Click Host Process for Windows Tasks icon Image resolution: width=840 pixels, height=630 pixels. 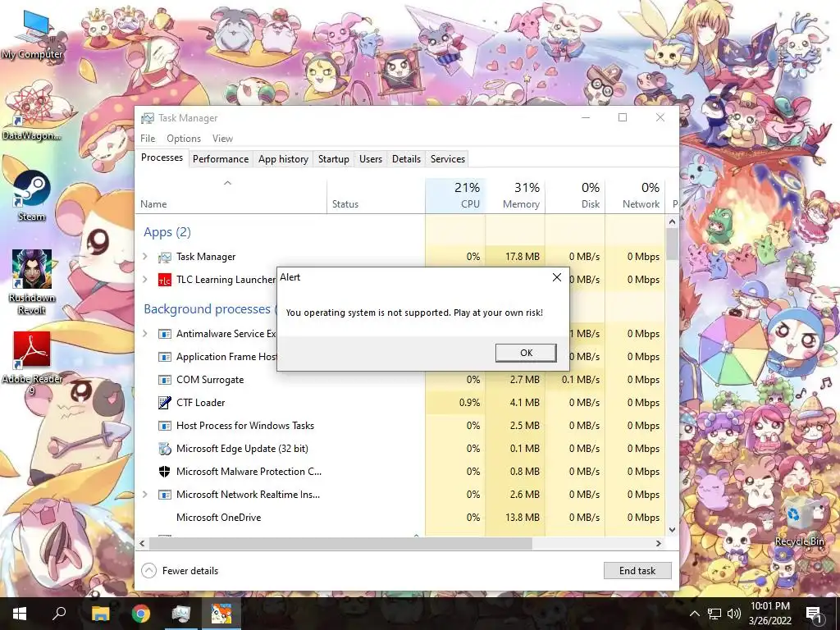click(164, 426)
